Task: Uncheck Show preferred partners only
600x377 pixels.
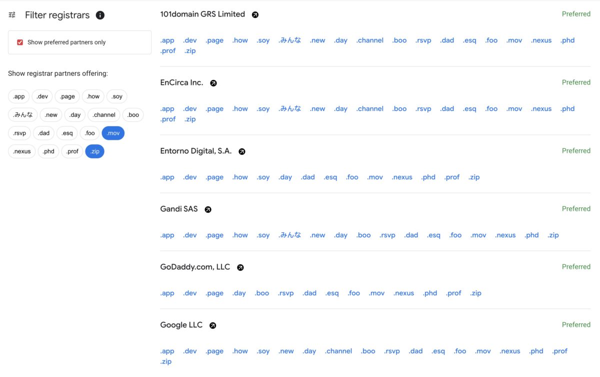Action: 20,42
